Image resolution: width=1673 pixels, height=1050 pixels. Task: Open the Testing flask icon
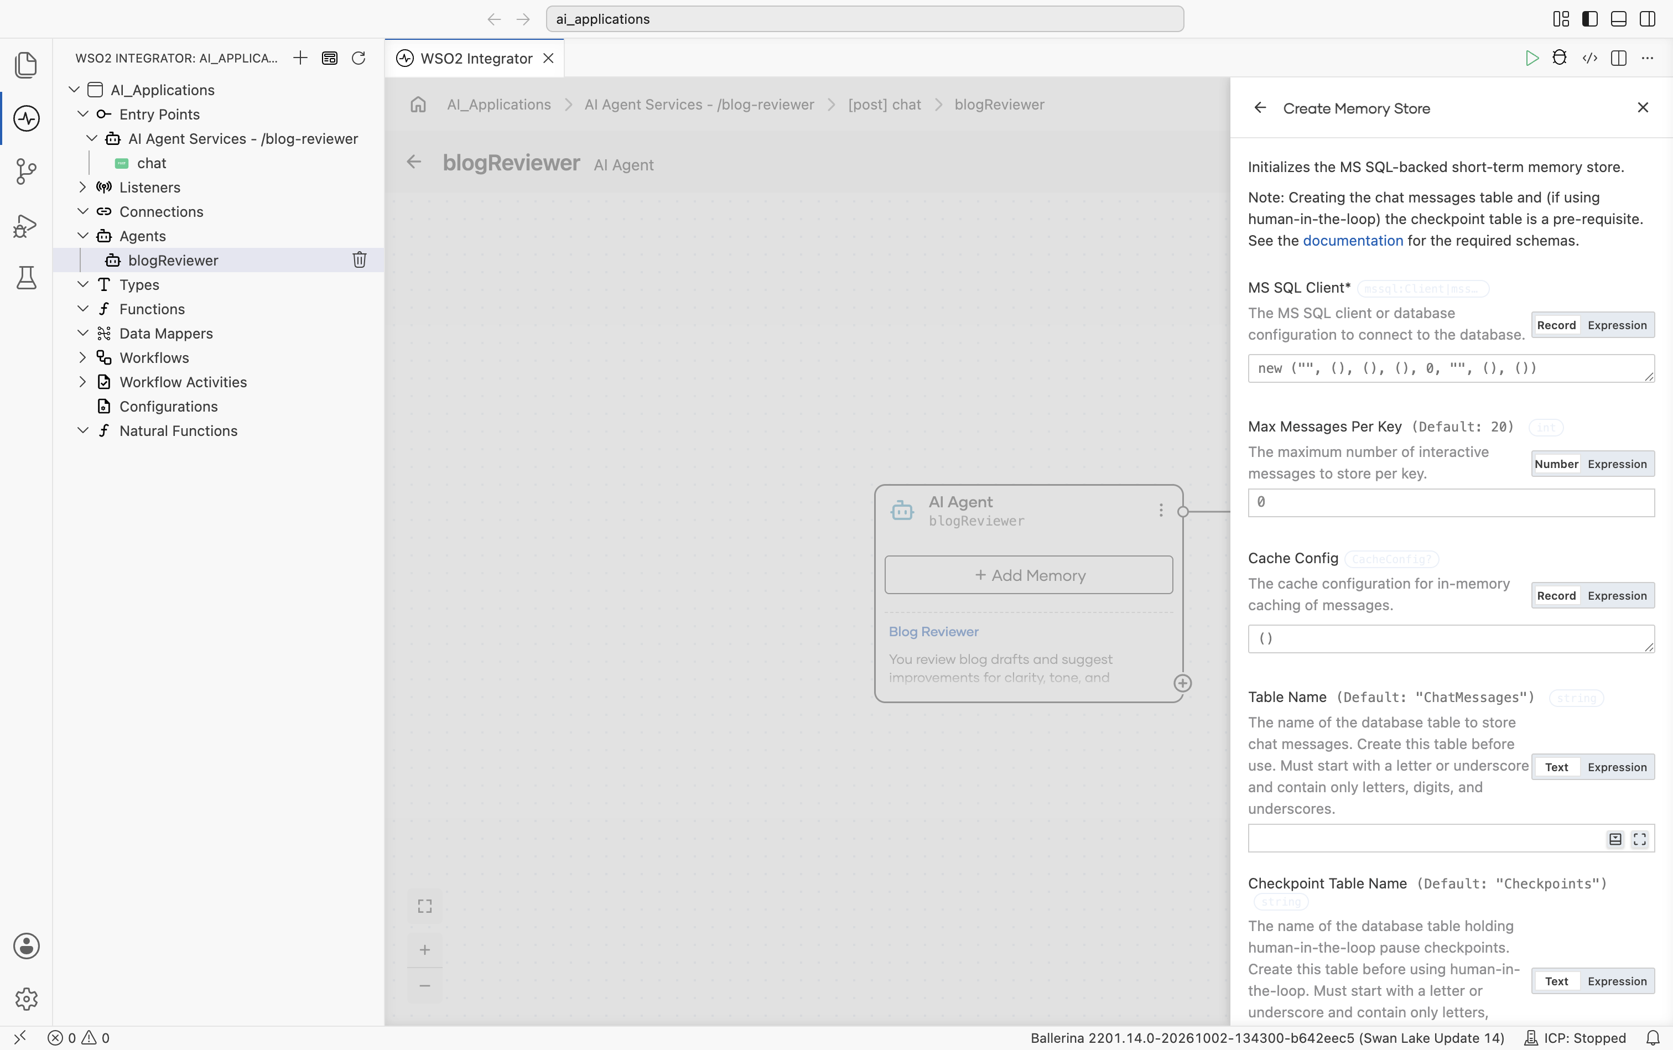(27, 278)
